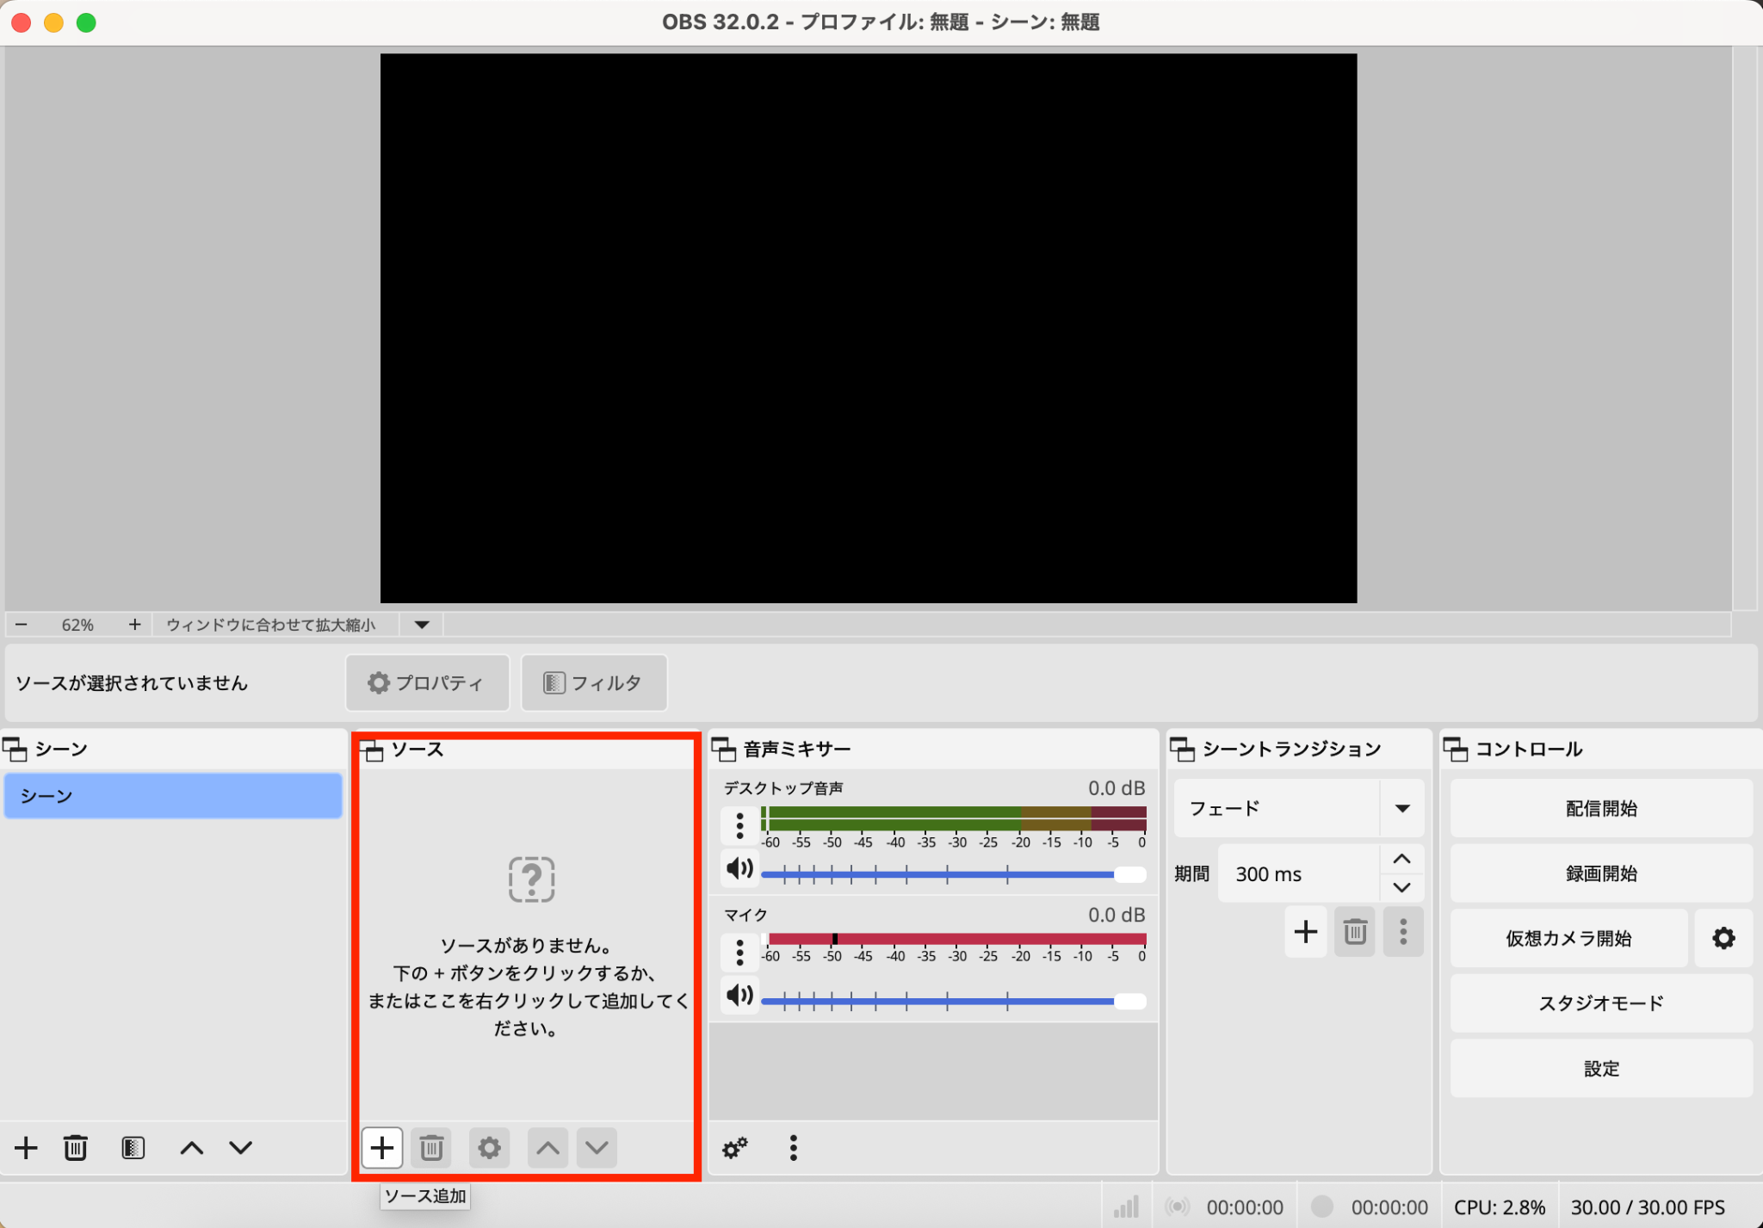Start streaming with 配信開始
The width and height of the screenshot is (1763, 1228).
click(x=1599, y=807)
